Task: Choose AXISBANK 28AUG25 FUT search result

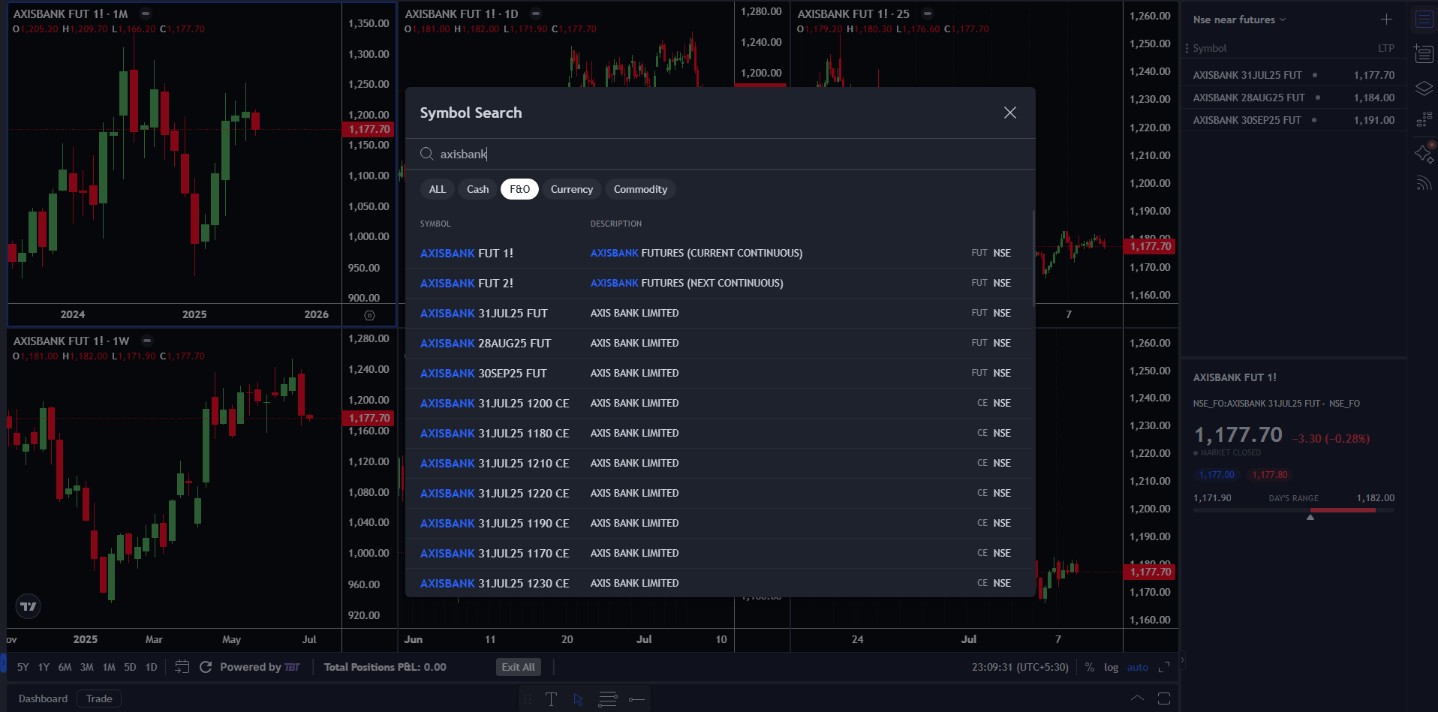Action: pos(719,344)
